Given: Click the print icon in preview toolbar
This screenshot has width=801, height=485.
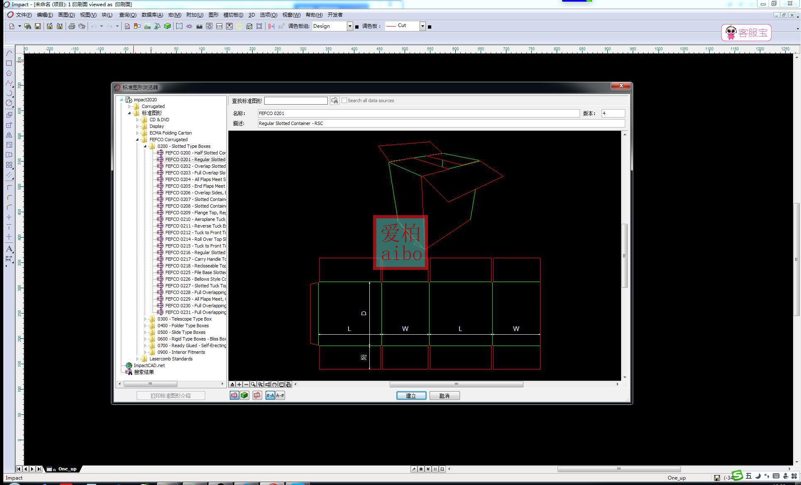Looking at the screenshot, I should (289, 385).
